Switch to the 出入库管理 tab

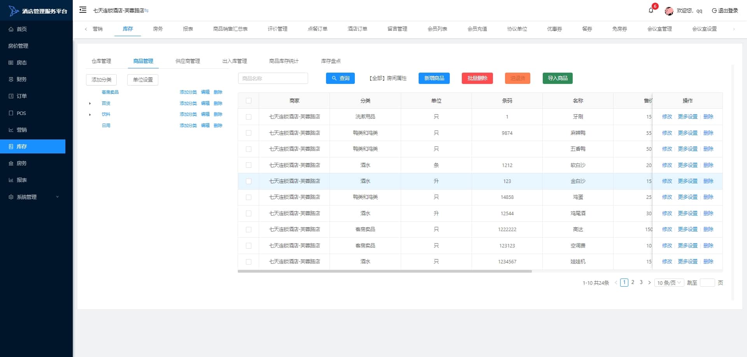click(x=235, y=61)
